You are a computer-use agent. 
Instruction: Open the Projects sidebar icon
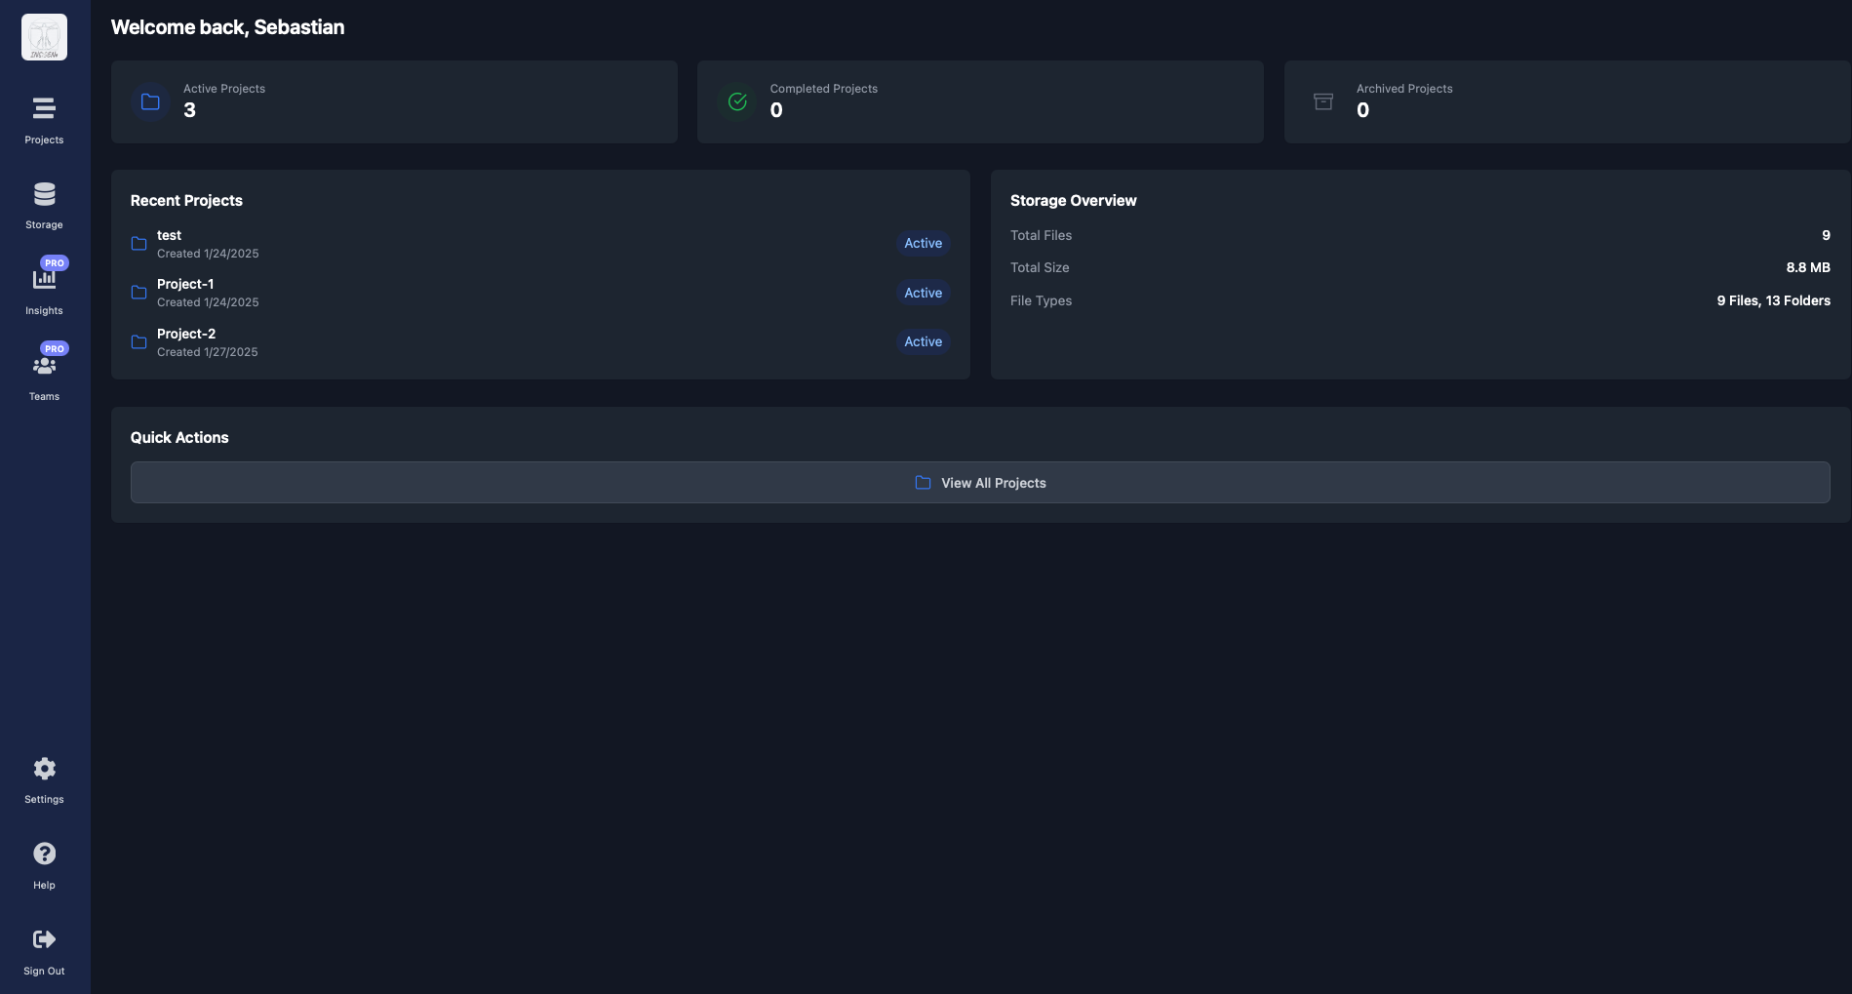click(44, 108)
